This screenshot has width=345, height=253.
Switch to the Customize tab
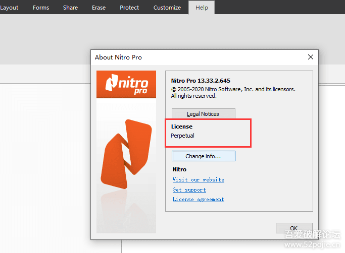(x=167, y=8)
